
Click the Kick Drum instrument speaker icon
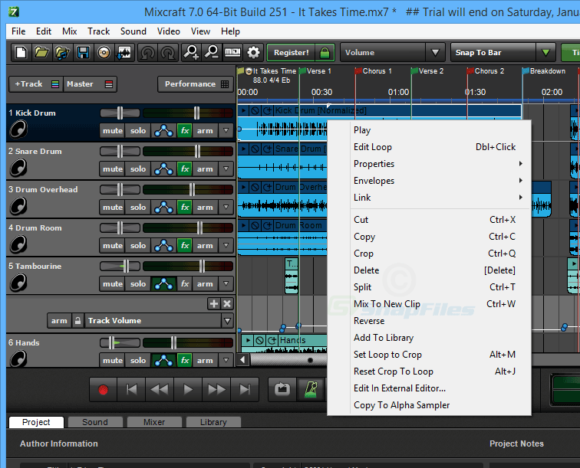(18, 129)
